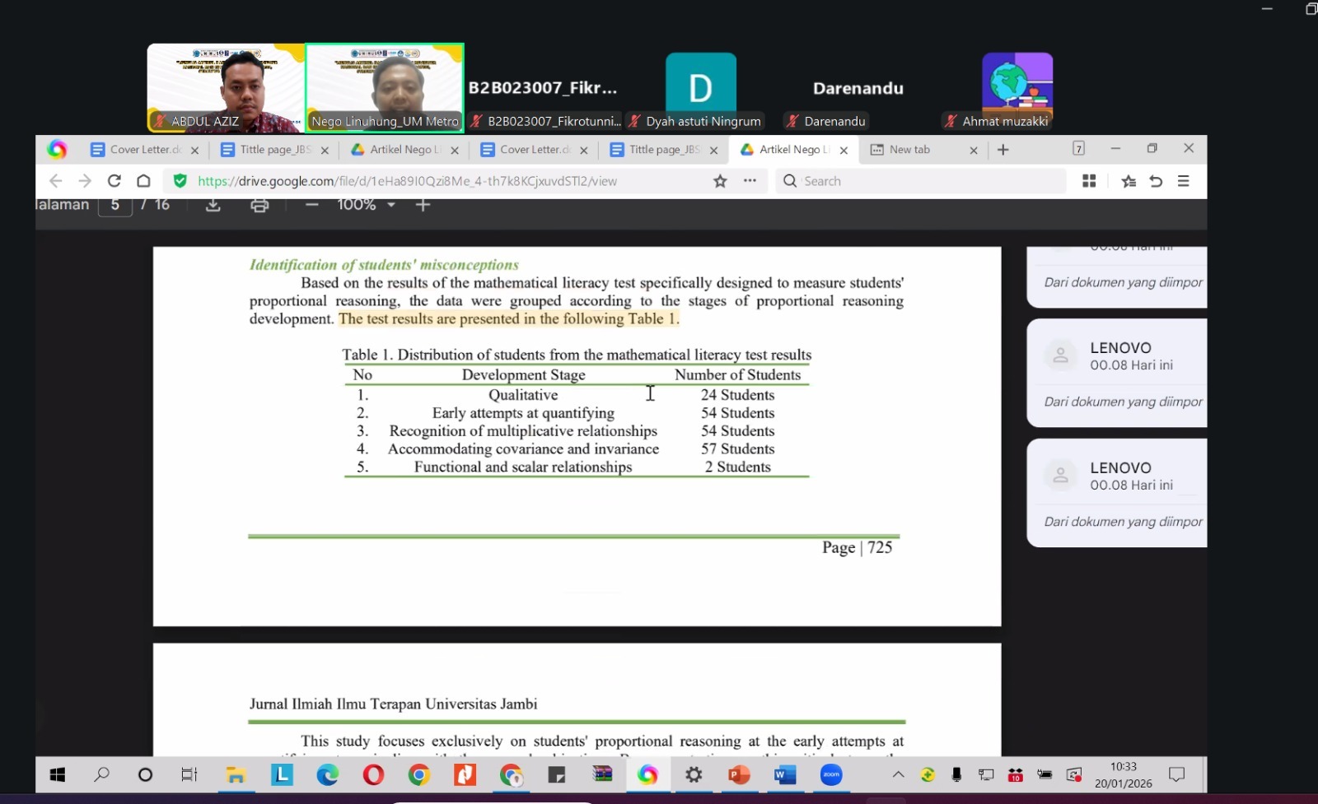Open a new tab with plus button

[1003, 150]
